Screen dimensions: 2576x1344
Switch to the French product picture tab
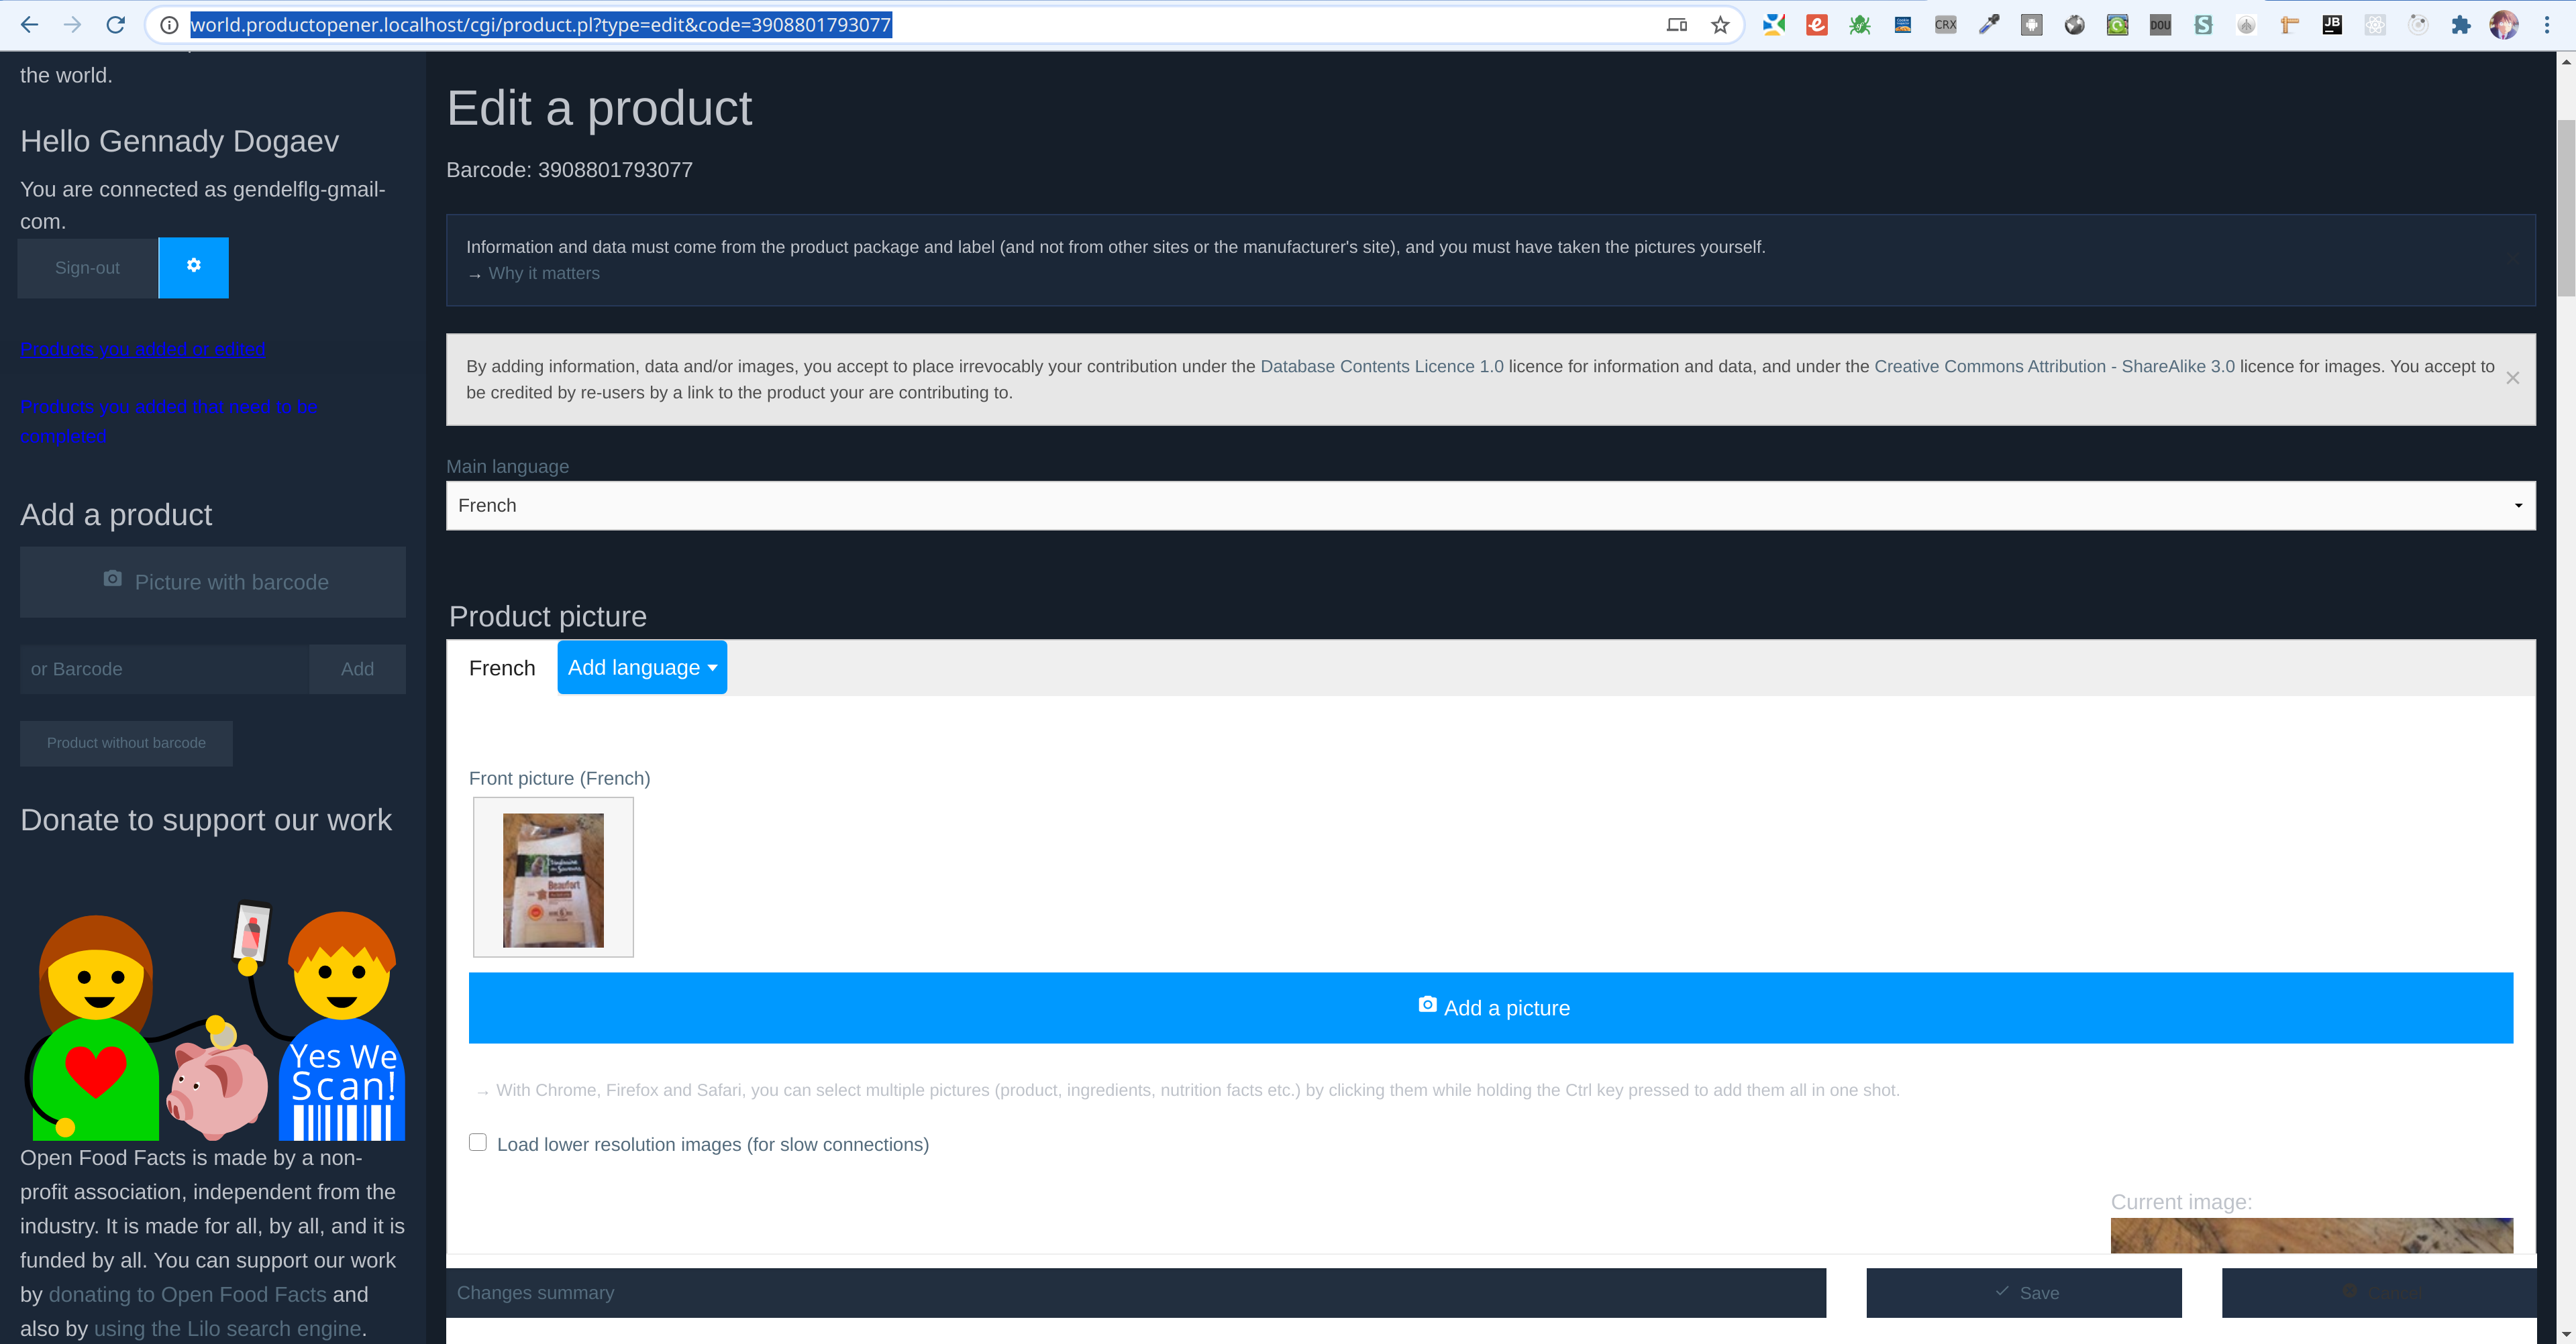[501, 666]
